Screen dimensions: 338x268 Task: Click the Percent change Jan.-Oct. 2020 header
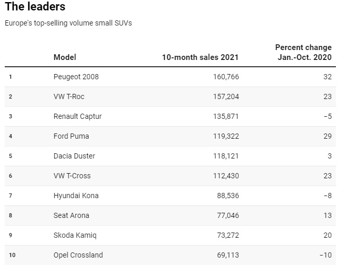pos(303,52)
